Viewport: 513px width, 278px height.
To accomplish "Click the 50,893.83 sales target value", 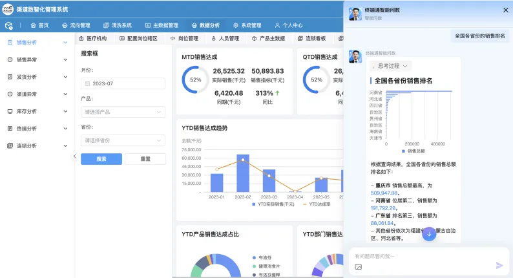I will [267, 71].
